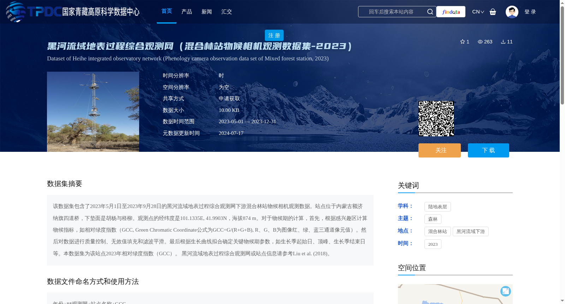Click the eye views count icon
The height and width of the screenshot is (304, 565).
pos(480,42)
